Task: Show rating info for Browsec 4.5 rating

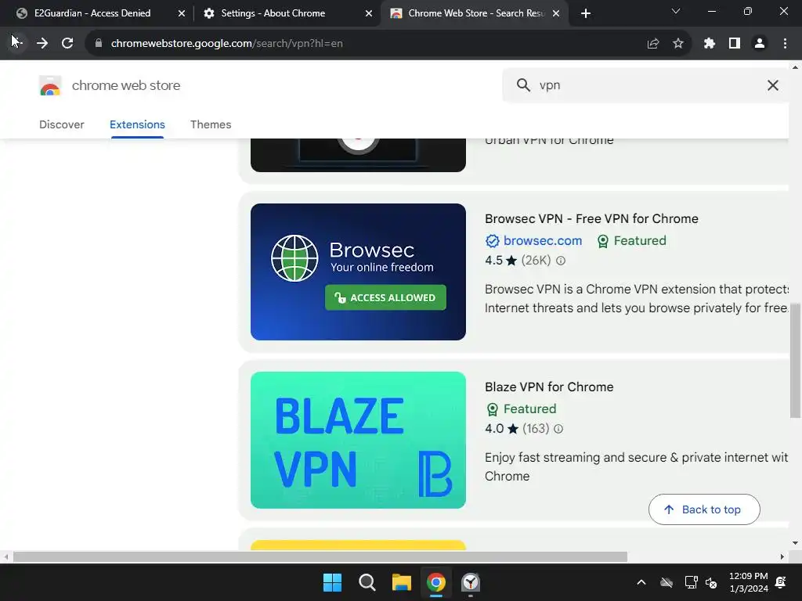Action: point(561,261)
